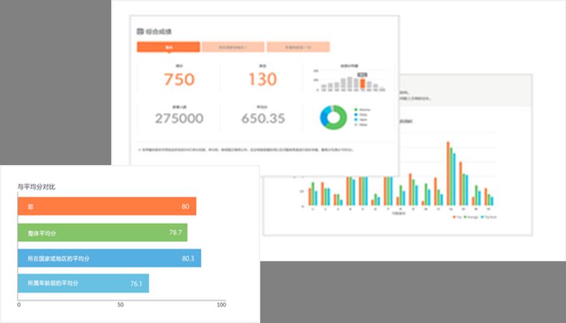Click the orange 您 bar showing 80
This screenshot has height=323, width=566.
tap(107, 207)
